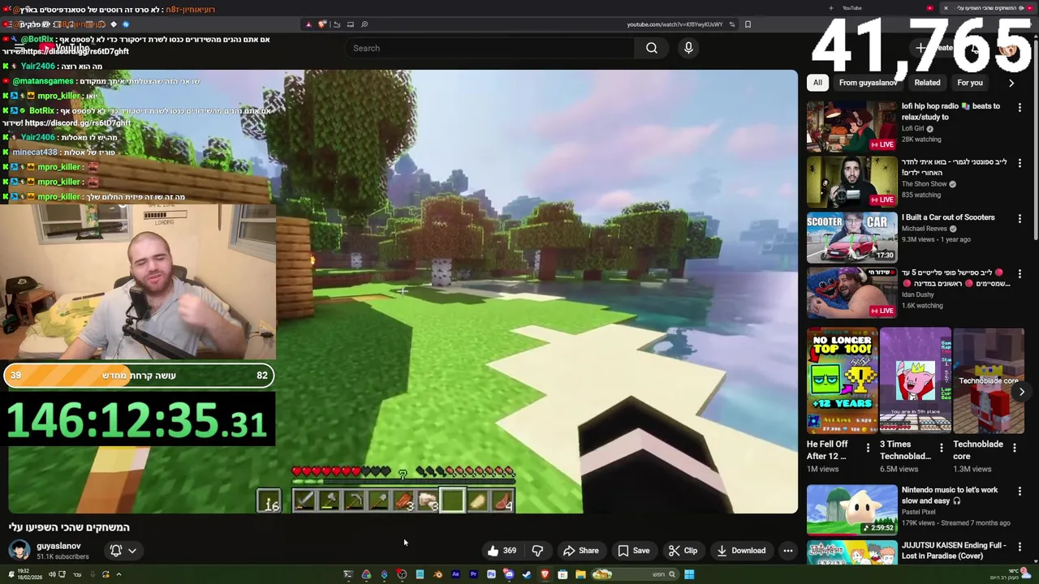Click the YouTube search magnifier button
The image size is (1039, 584).
click(652, 48)
